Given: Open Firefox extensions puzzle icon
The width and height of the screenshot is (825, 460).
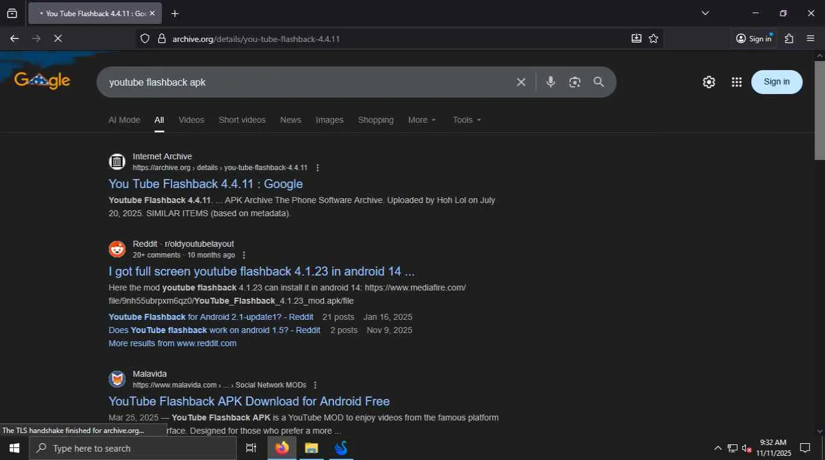Looking at the screenshot, I should [789, 38].
